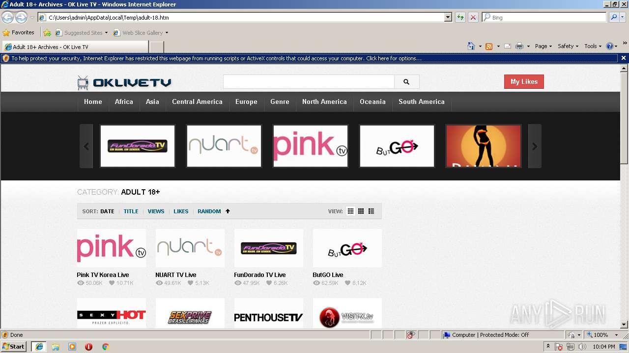The image size is (629, 353).
Task: Click the Stop loading icon
Action: 473,17
